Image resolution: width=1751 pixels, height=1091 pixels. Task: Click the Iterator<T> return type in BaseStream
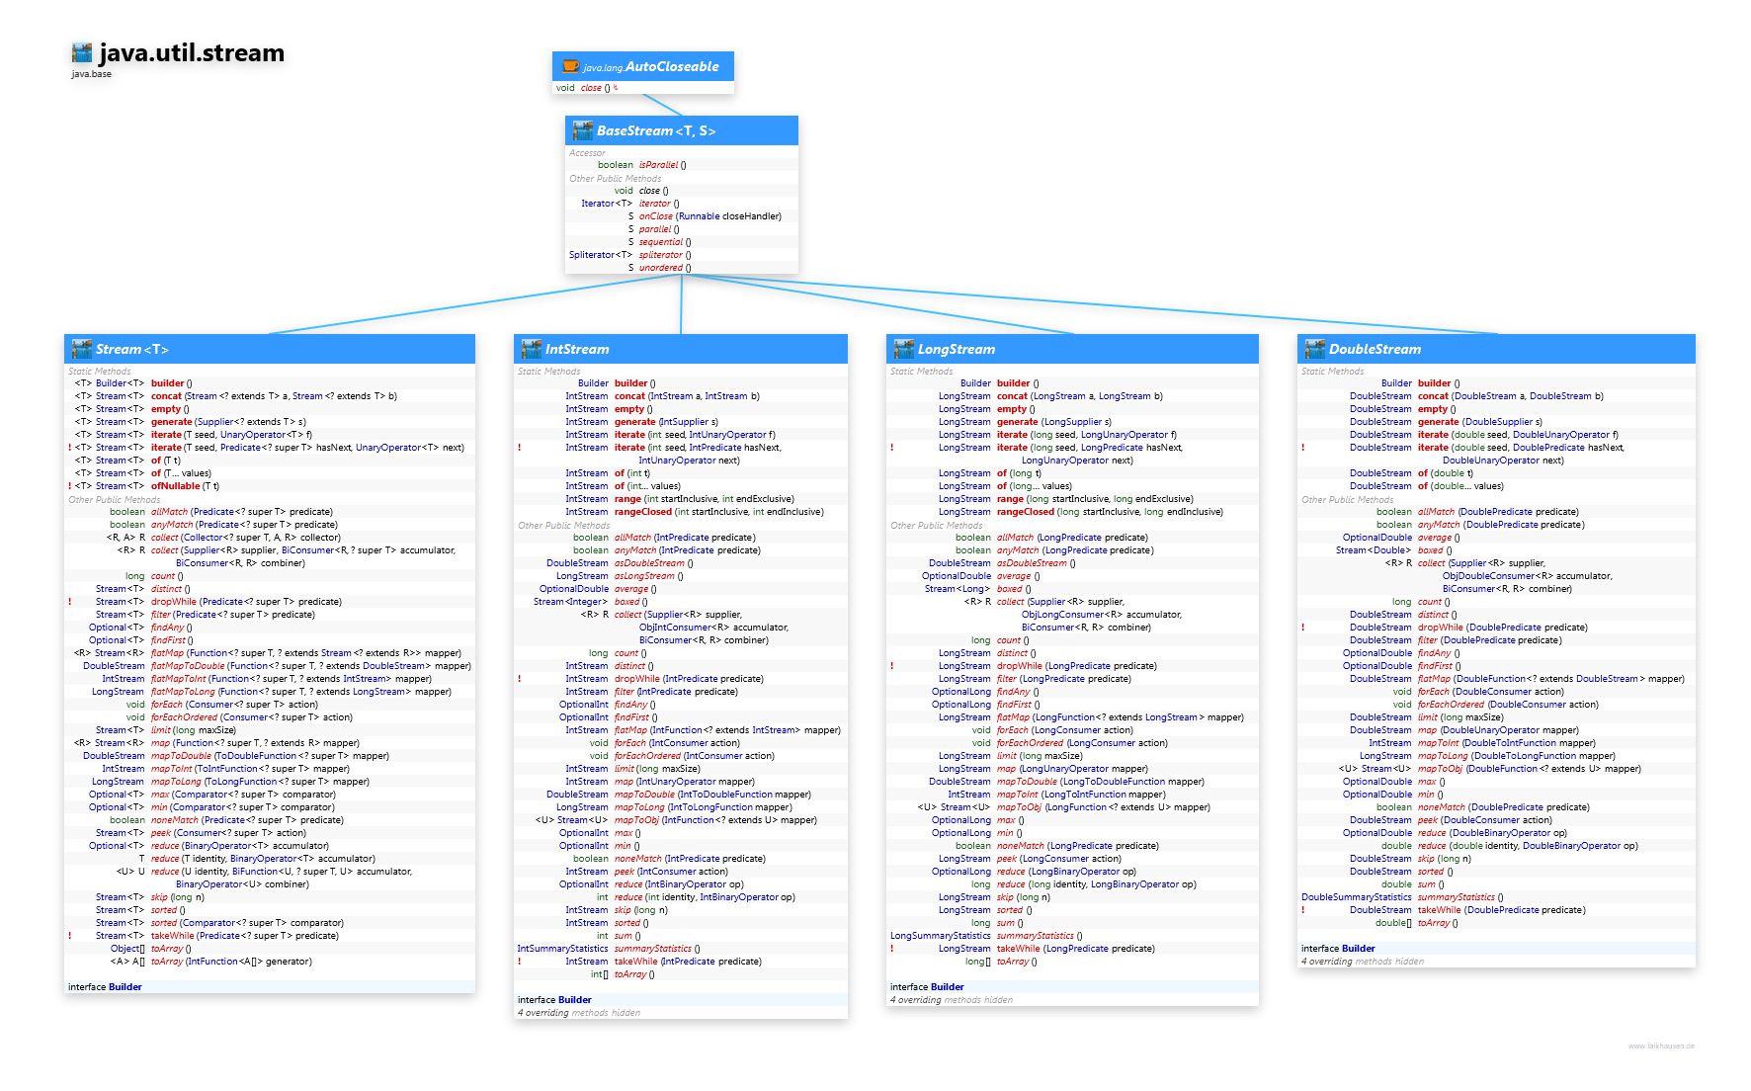tap(607, 204)
